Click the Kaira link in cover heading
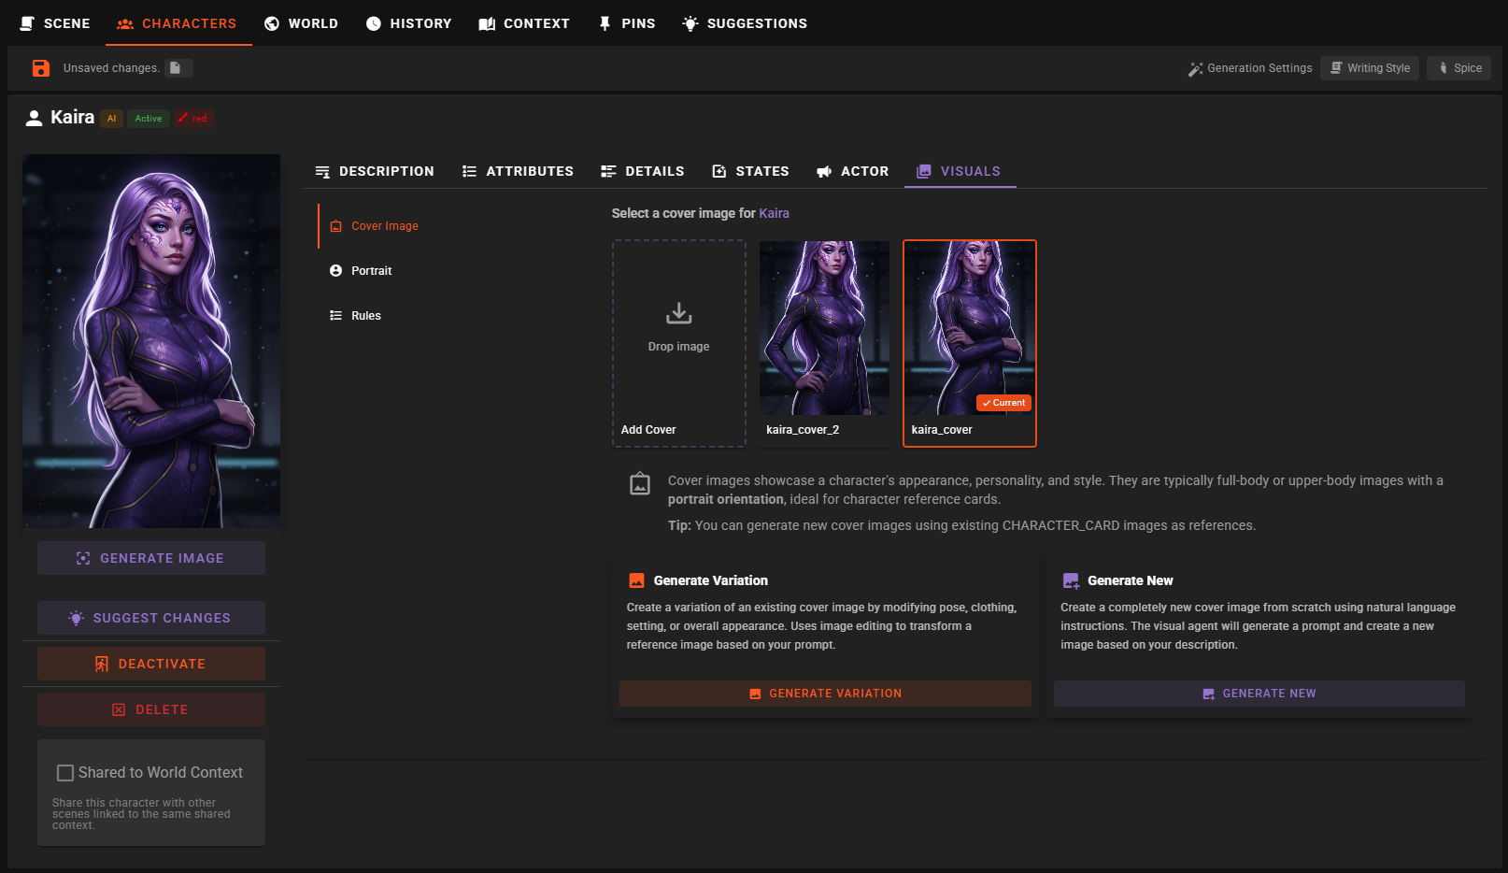 (x=774, y=213)
